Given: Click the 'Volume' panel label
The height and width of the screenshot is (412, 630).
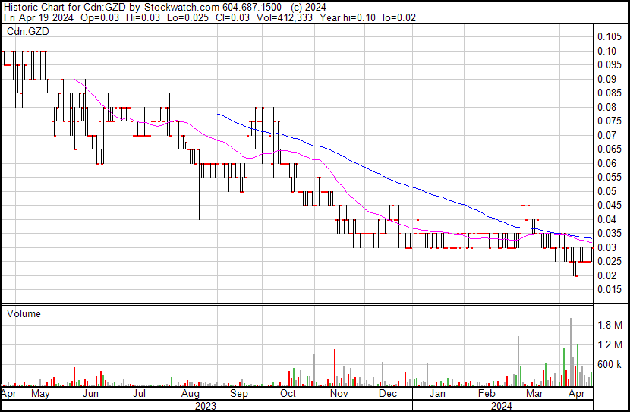Looking at the screenshot, I should pyautogui.click(x=24, y=313).
